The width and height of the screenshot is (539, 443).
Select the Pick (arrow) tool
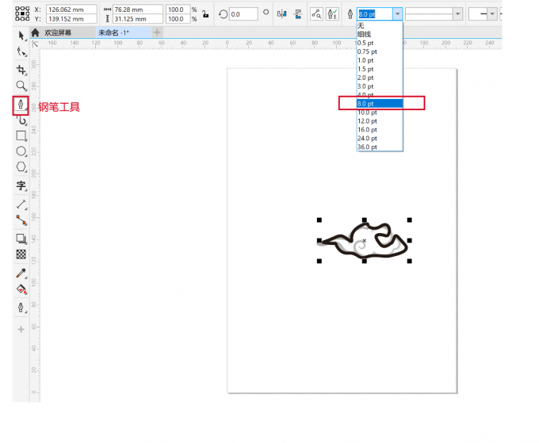coord(21,36)
